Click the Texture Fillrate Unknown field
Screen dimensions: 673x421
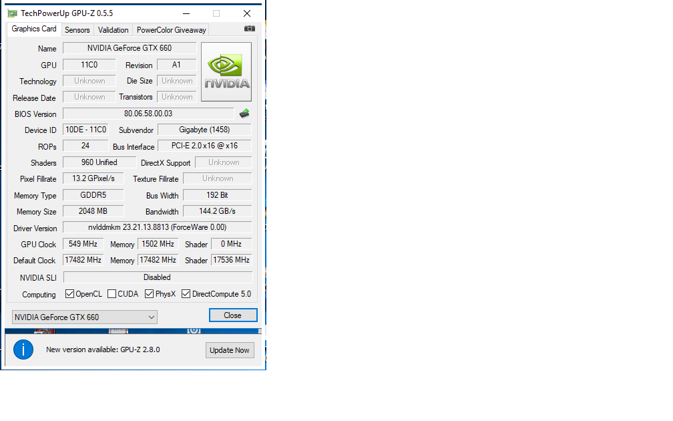tap(218, 178)
